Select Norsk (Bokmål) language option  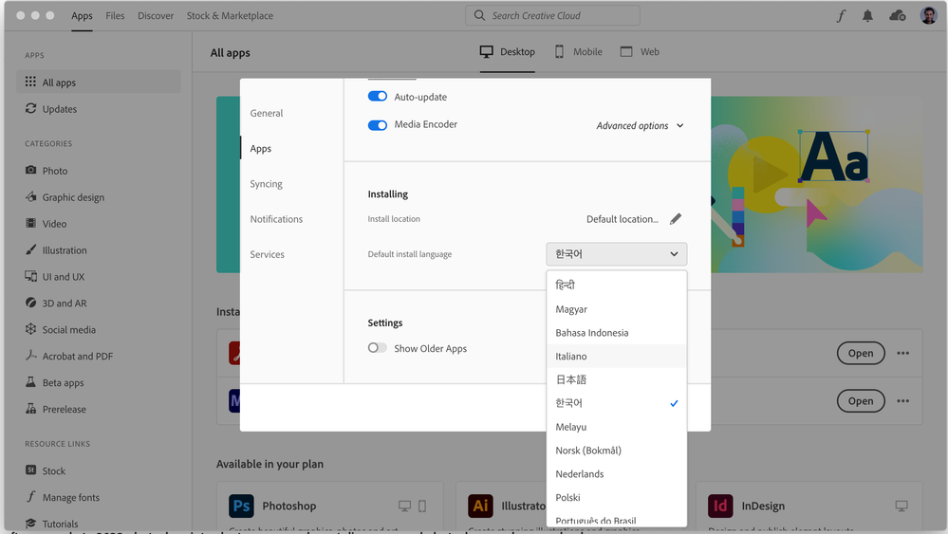pos(617,450)
